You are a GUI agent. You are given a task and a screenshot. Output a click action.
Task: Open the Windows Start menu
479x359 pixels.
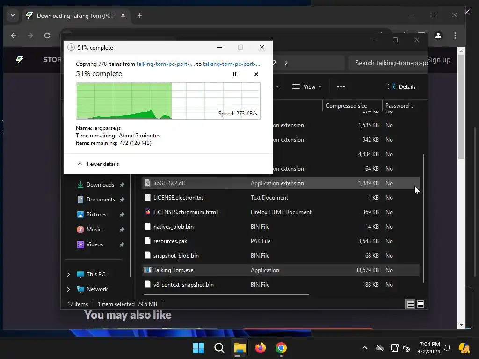tap(198, 348)
